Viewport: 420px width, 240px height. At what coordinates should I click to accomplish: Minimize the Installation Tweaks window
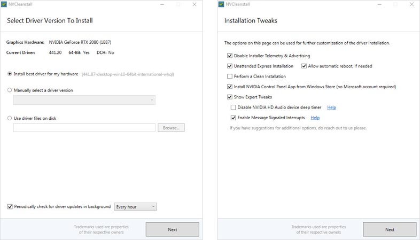tap(379, 4)
